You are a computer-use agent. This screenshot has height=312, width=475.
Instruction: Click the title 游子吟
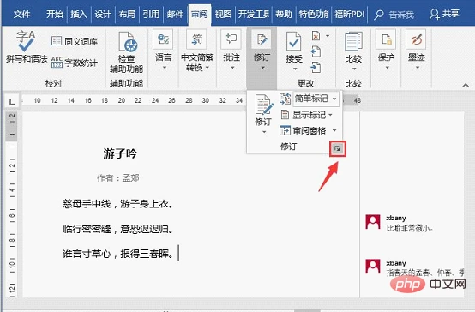[x=120, y=153]
